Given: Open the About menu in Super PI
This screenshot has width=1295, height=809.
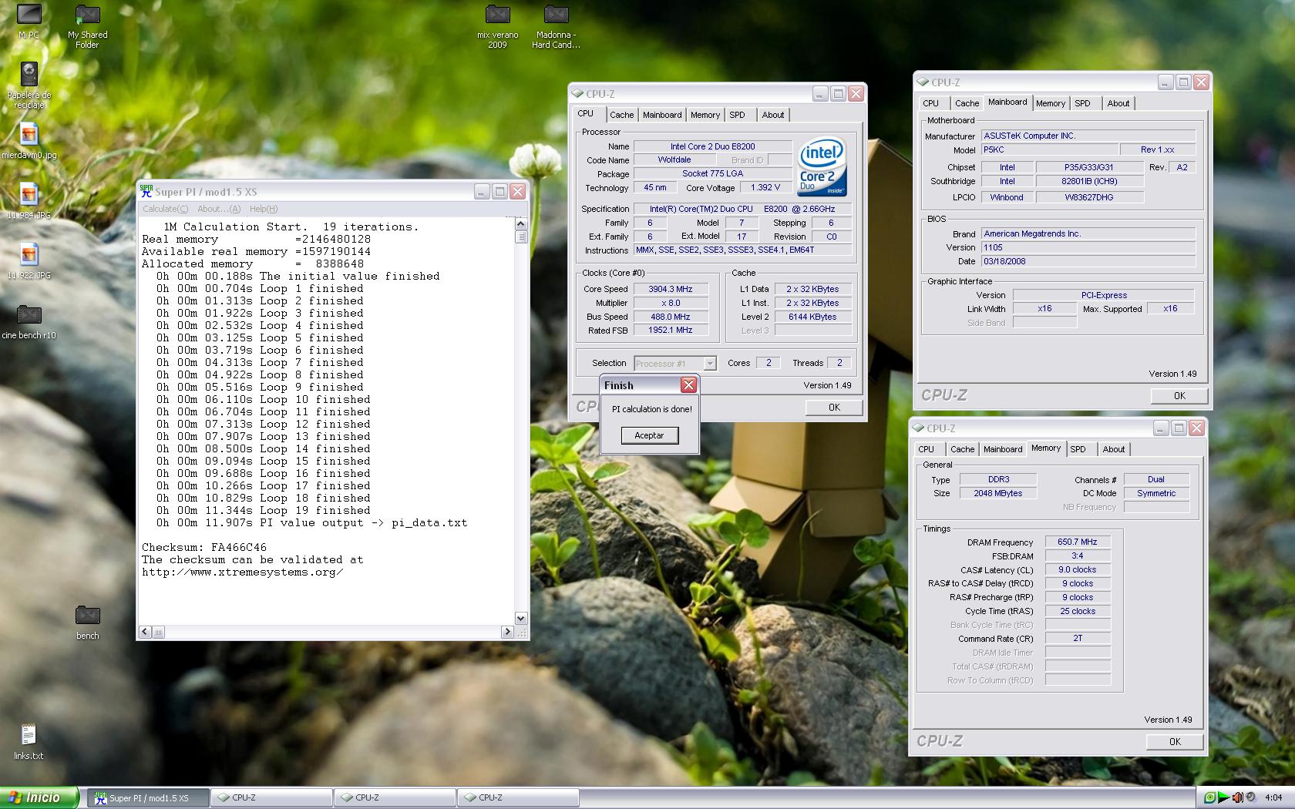Looking at the screenshot, I should [x=219, y=209].
